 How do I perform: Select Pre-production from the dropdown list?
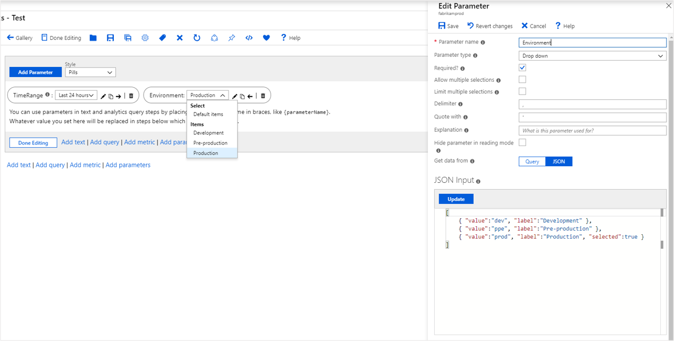click(210, 143)
